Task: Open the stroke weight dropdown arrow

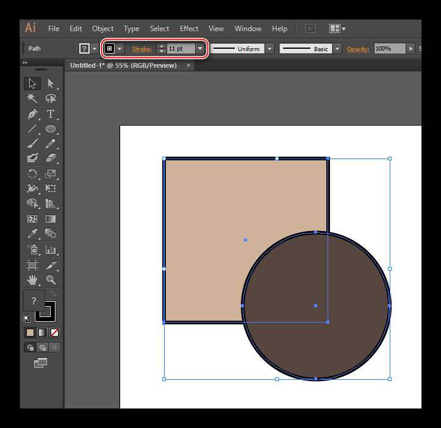Action: pos(200,49)
